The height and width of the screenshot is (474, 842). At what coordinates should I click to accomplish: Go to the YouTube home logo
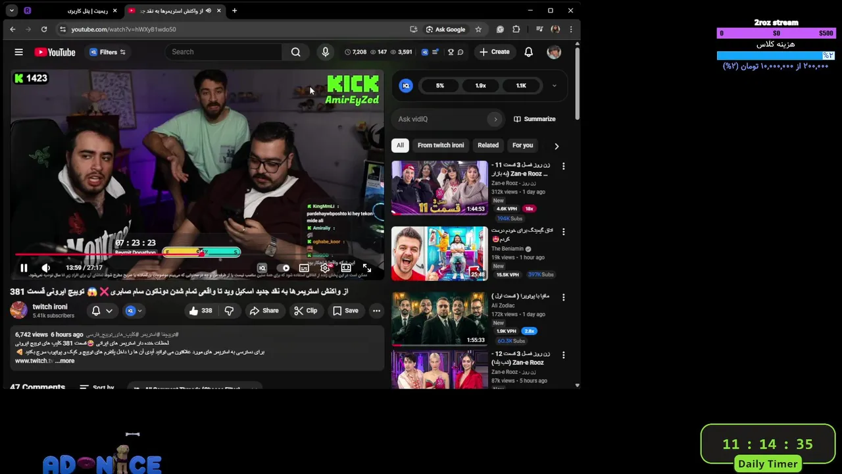click(55, 52)
